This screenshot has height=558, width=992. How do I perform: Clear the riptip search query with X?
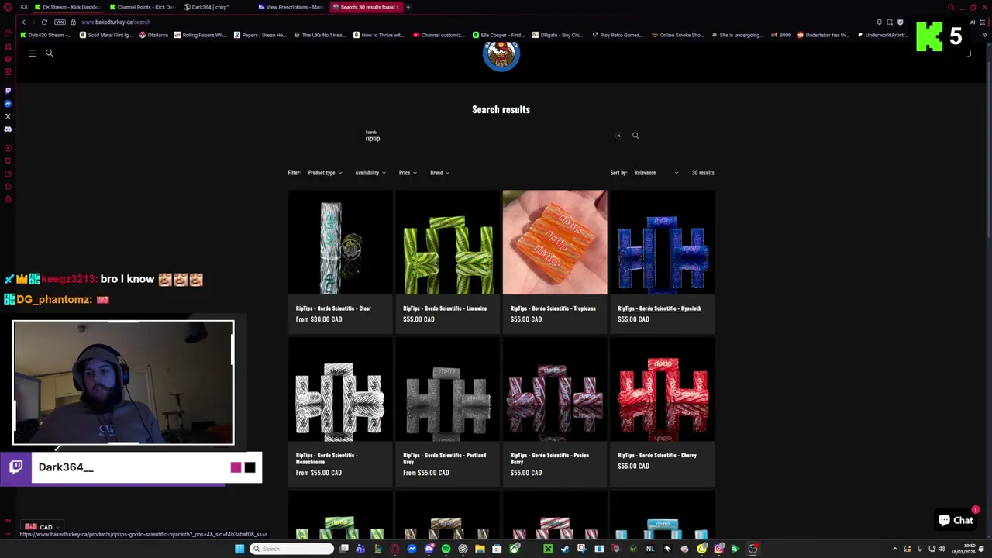coord(618,136)
